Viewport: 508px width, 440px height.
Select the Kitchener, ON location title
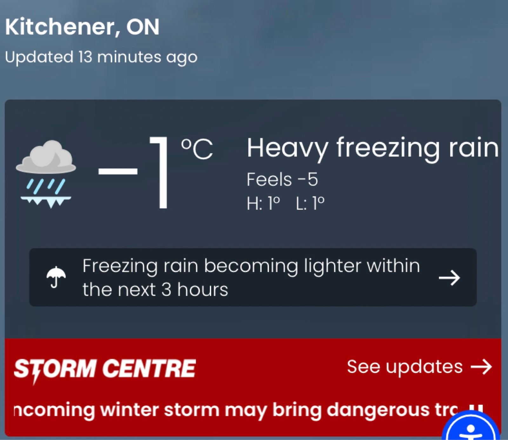[x=82, y=27]
